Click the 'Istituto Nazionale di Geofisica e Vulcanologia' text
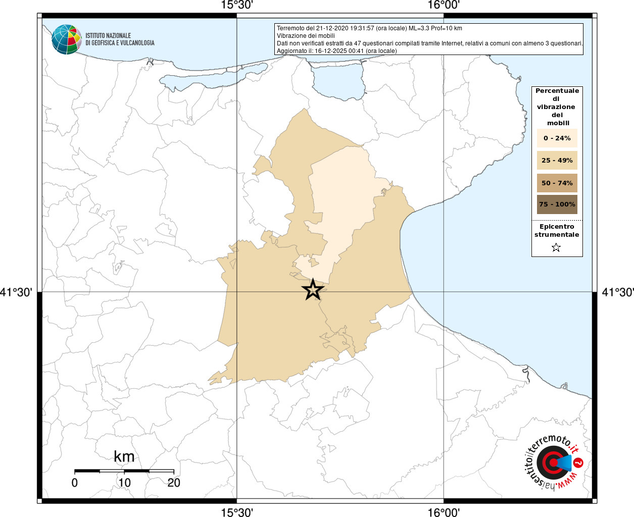The width and height of the screenshot is (634, 517). pyautogui.click(x=120, y=39)
